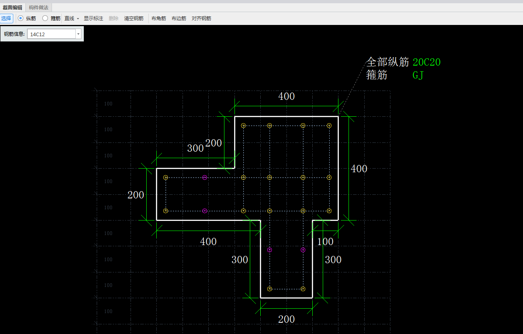Click the greyed 删除 button

coord(114,19)
